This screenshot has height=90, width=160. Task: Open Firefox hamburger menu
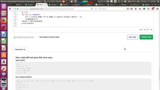point(157,9)
